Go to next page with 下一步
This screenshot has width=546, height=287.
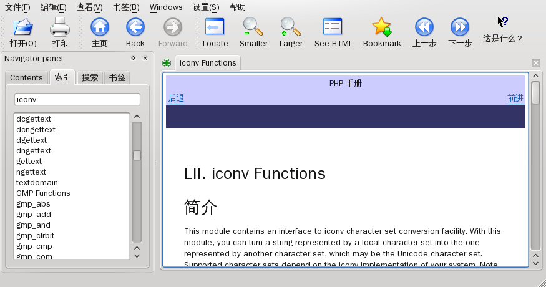tap(460, 27)
